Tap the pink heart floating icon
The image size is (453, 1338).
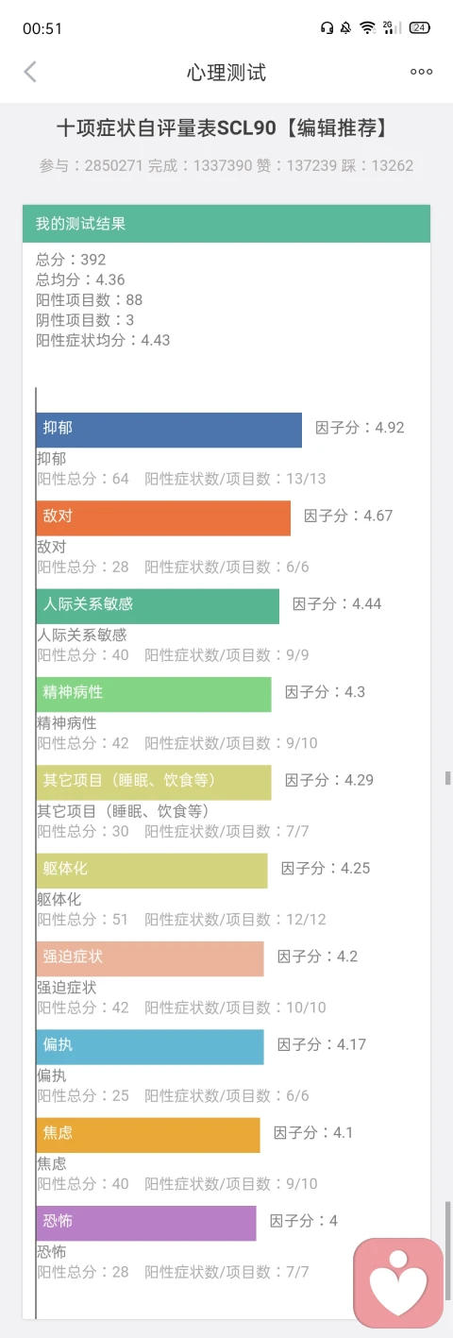(x=398, y=1283)
